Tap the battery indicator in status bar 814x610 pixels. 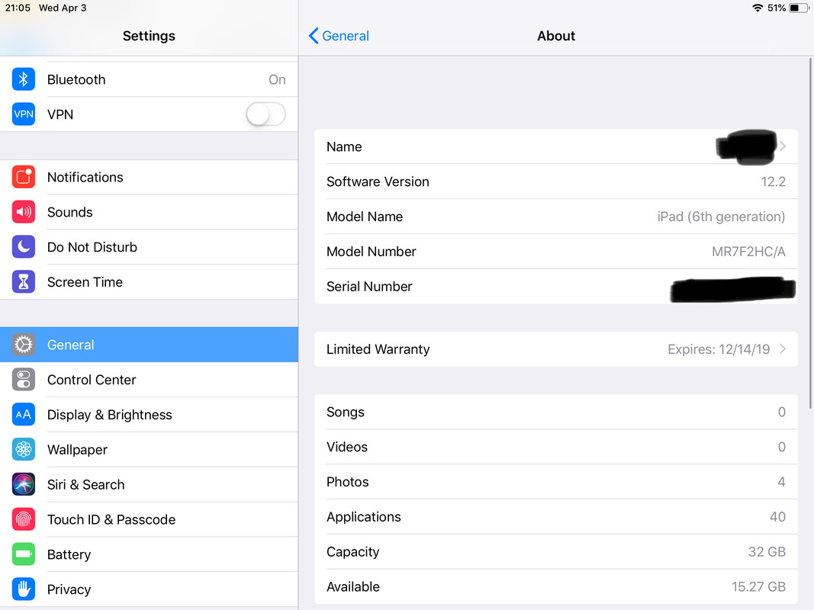(x=798, y=8)
